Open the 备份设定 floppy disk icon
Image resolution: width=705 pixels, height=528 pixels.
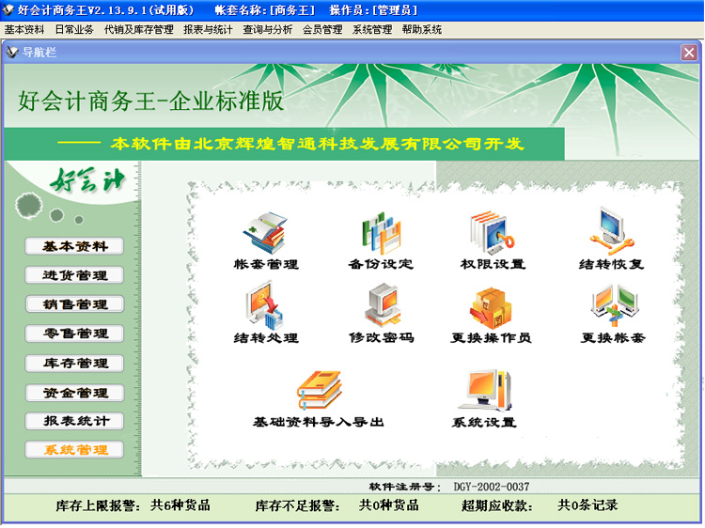(382, 233)
